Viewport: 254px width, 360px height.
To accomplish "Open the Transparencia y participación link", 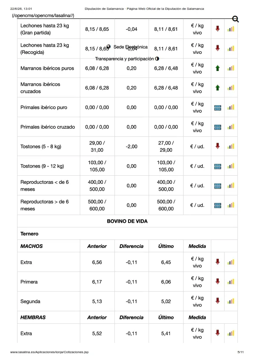I will 124,59.
